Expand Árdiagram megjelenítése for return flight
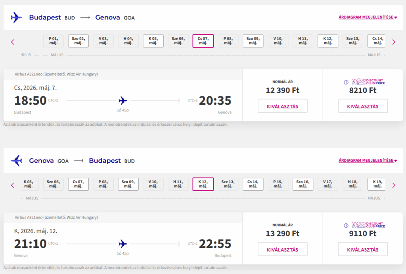This screenshot has height=274, width=406. (368, 161)
